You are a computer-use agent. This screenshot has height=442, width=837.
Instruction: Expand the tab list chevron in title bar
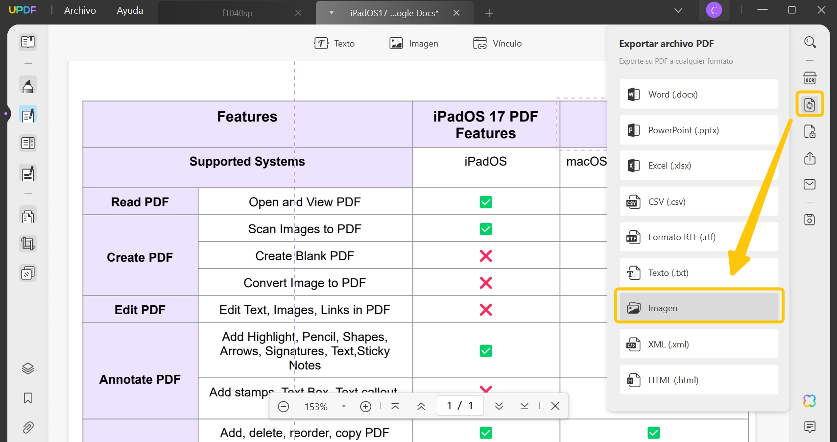(x=678, y=11)
